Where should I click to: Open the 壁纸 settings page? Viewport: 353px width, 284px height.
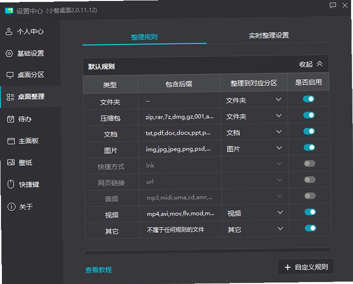tap(31, 162)
